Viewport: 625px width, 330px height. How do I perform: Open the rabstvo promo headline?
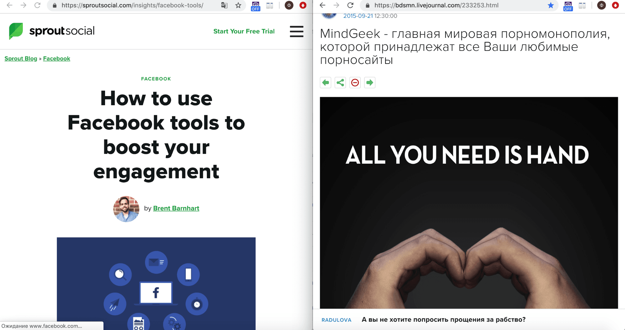443,320
